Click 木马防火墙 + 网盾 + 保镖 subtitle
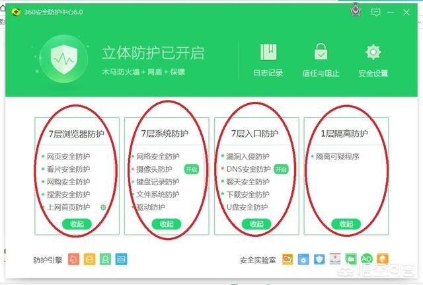This screenshot has width=423, height=285. (x=143, y=72)
